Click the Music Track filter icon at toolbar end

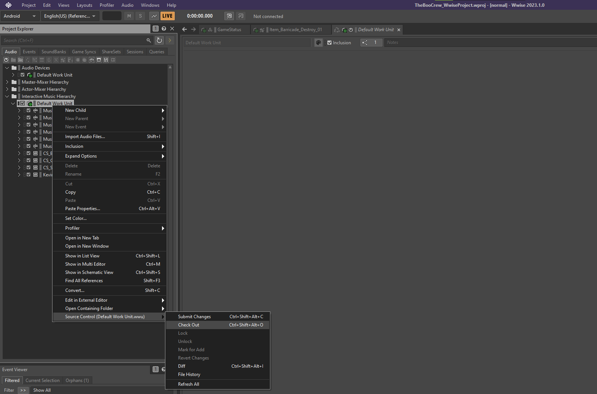(113, 60)
